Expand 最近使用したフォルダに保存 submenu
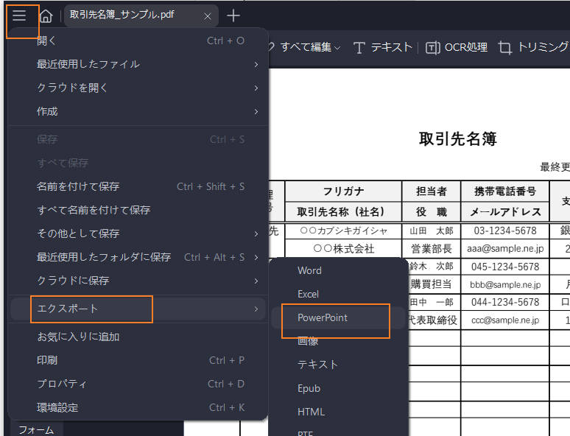 [x=138, y=257]
